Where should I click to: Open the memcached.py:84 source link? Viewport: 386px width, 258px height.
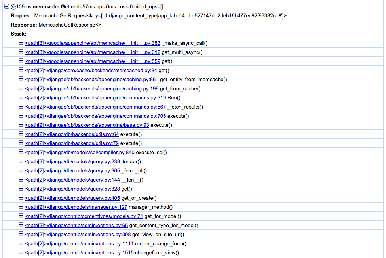pos(91,71)
